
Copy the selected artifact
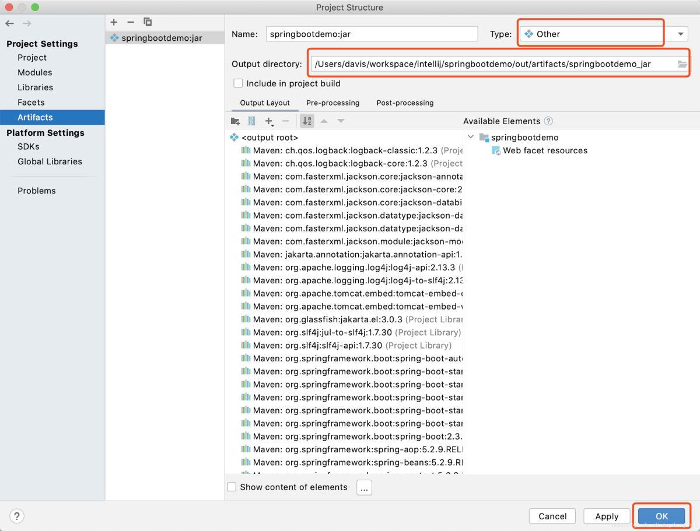(x=147, y=22)
